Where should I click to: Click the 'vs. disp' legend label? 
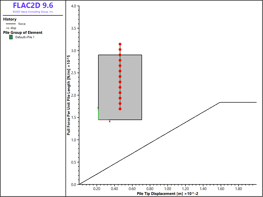[11, 28]
